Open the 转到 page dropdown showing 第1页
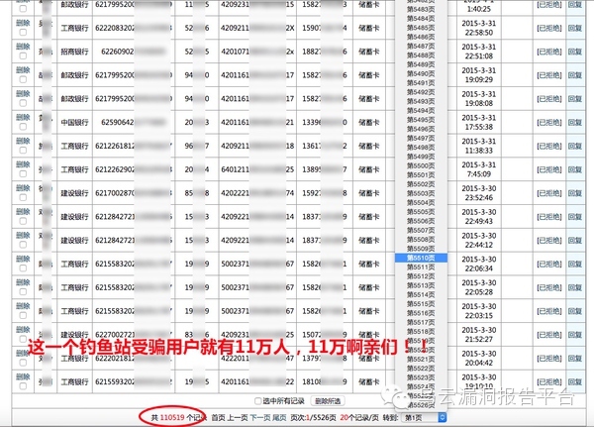594x427 pixels. tap(425, 417)
